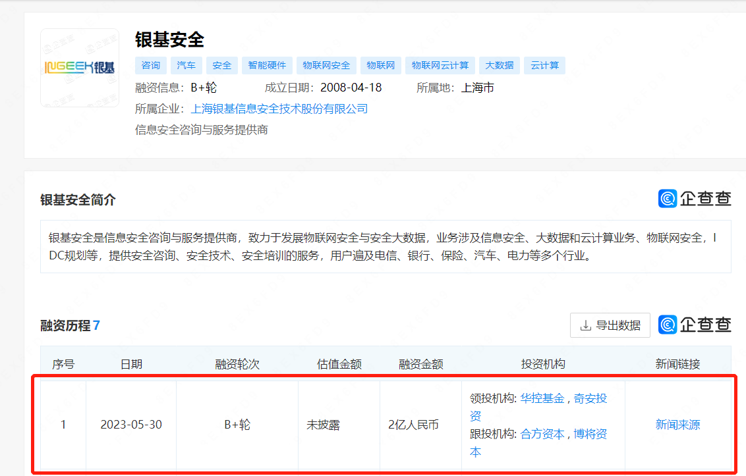Select the 咨询 tag
746x476 pixels.
[151, 66]
